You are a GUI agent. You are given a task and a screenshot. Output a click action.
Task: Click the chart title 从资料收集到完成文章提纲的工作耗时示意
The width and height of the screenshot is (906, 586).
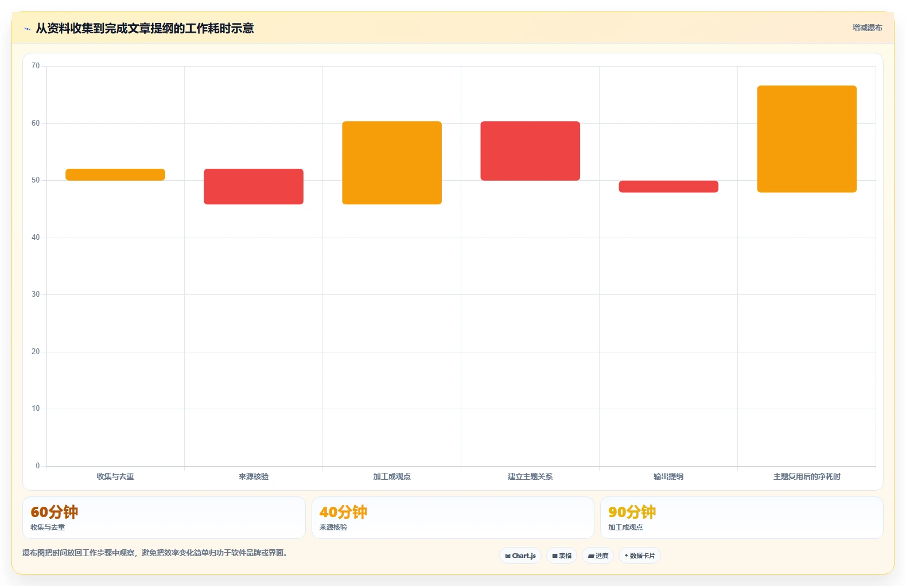[x=145, y=28]
